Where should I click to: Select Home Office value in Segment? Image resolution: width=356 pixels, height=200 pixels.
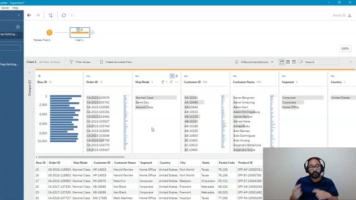coord(290,107)
